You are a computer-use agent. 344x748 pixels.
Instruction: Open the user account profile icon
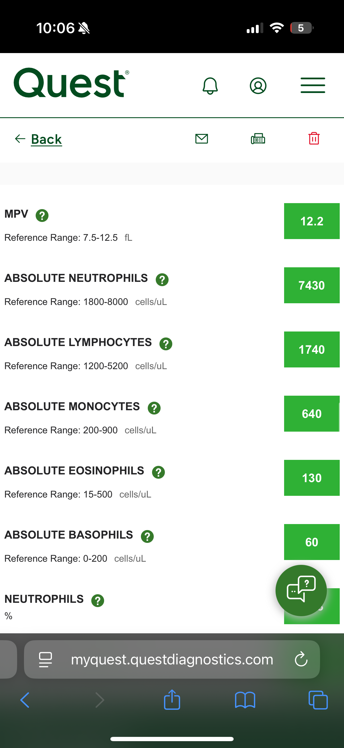(x=258, y=86)
